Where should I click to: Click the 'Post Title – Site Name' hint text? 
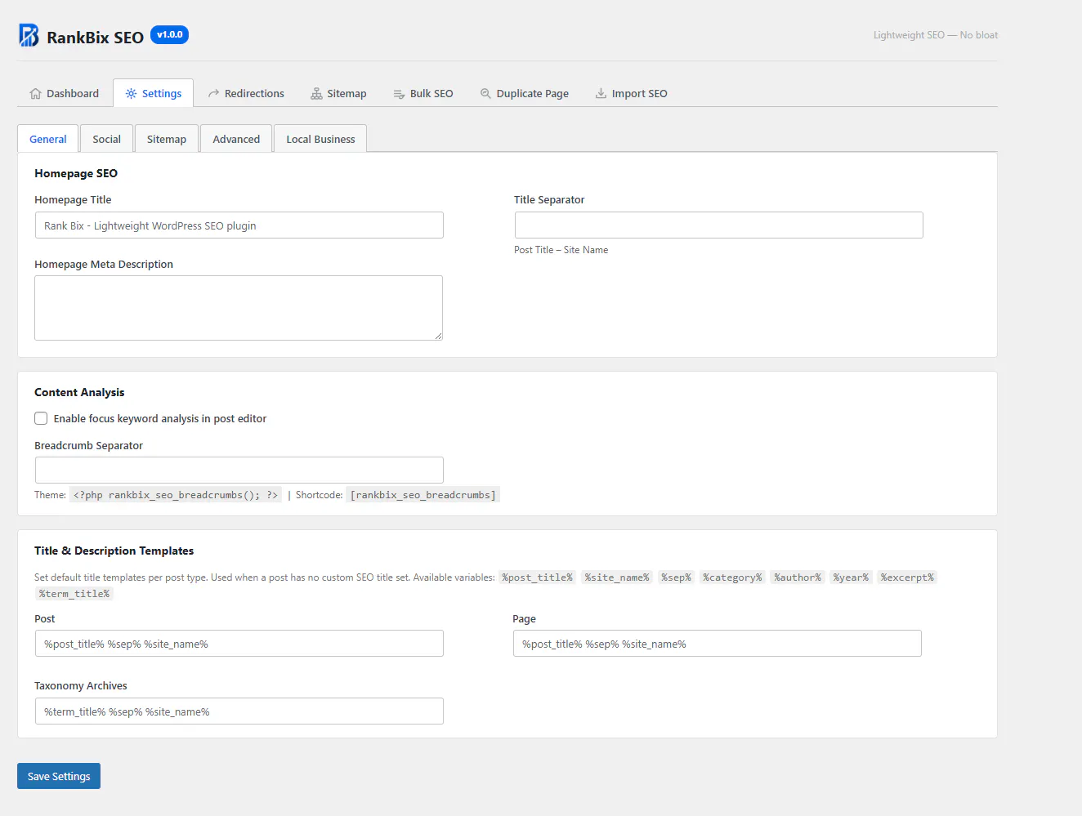pos(561,250)
